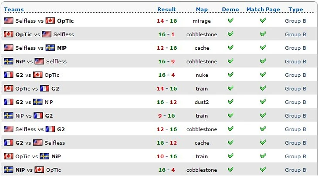Open match page for G2 vs OpTic nuke
This screenshot has width=318, height=176.
click(263, 74)
